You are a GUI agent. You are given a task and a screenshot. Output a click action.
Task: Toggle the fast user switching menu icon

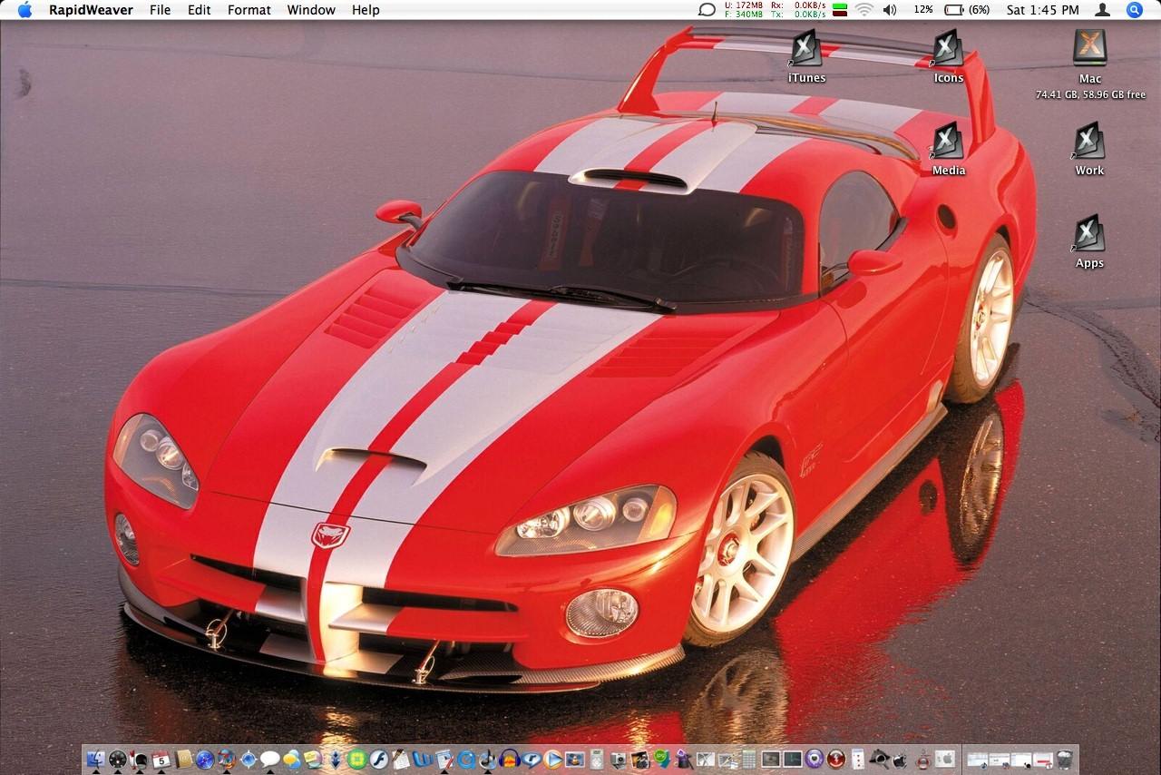tap(1102, 10)
